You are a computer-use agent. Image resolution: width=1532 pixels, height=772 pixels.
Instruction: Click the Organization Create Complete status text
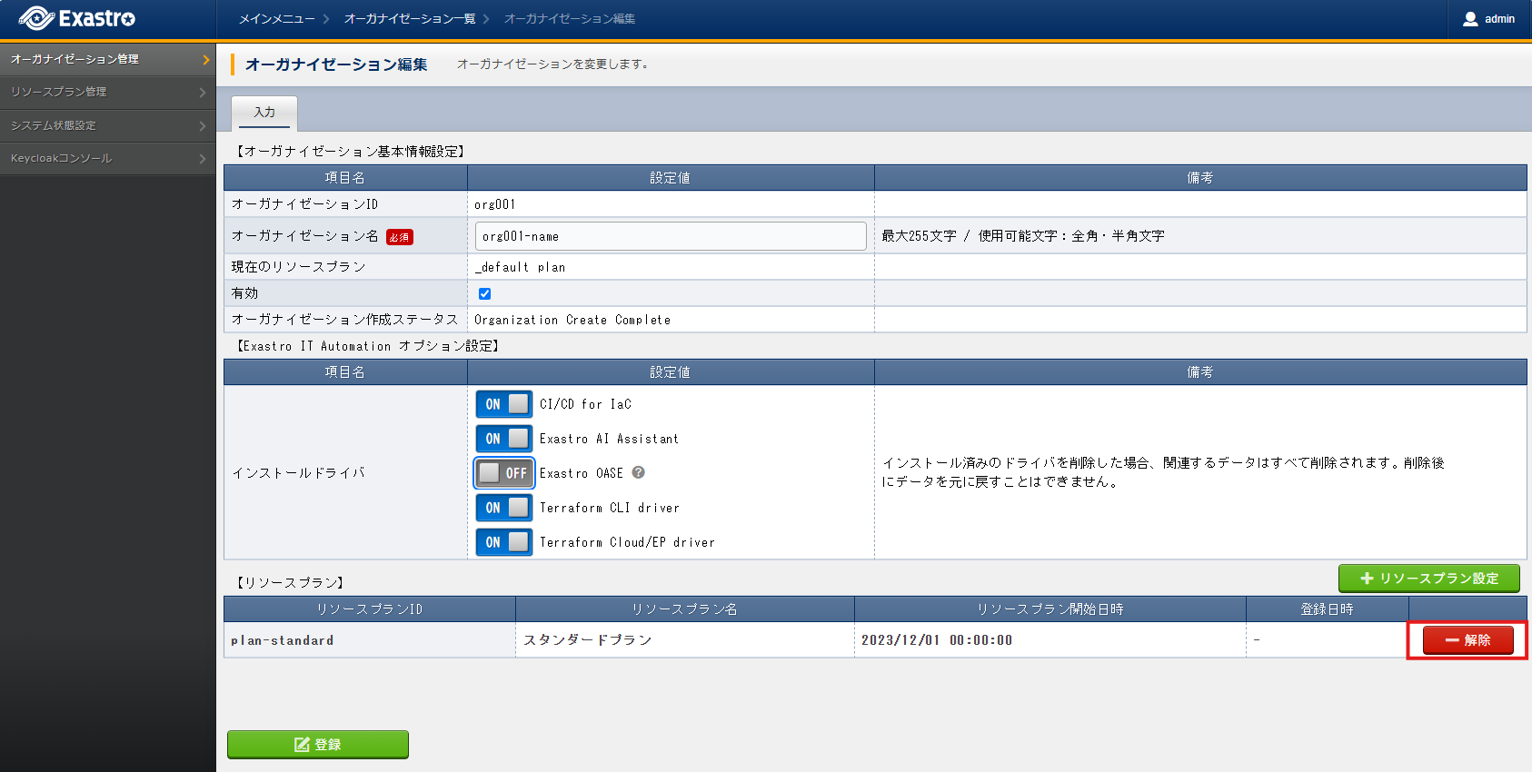[x=572, y=320]
